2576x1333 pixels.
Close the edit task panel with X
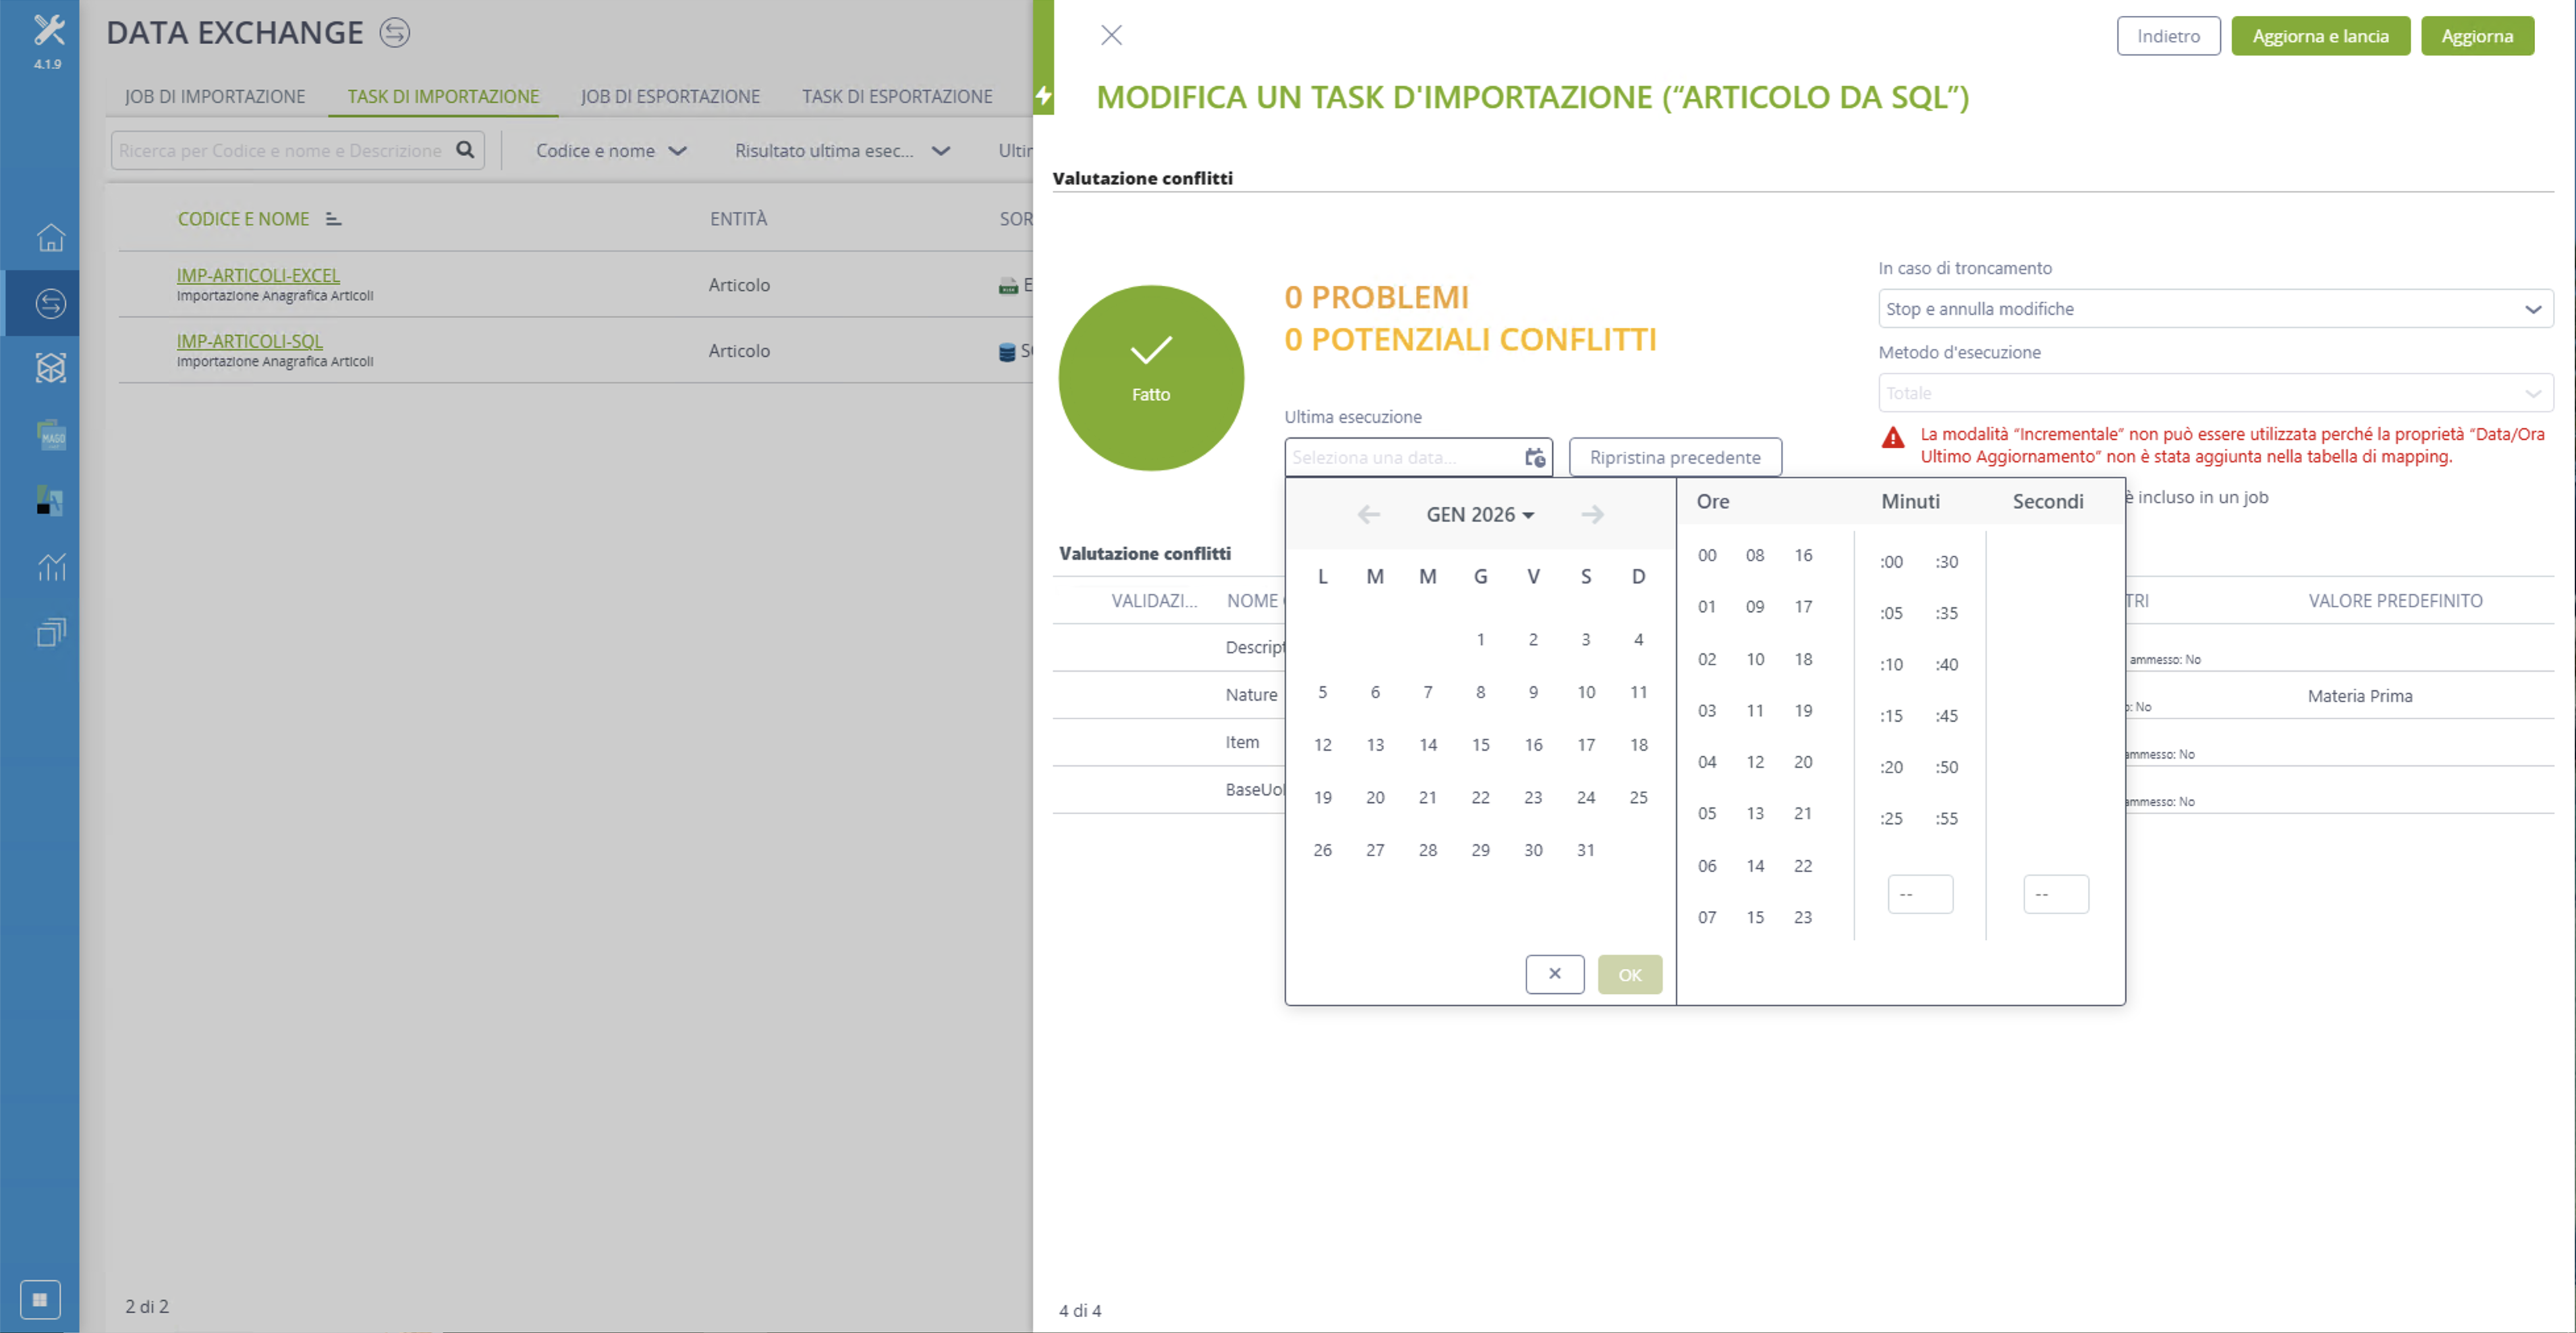coord(1111,35)
